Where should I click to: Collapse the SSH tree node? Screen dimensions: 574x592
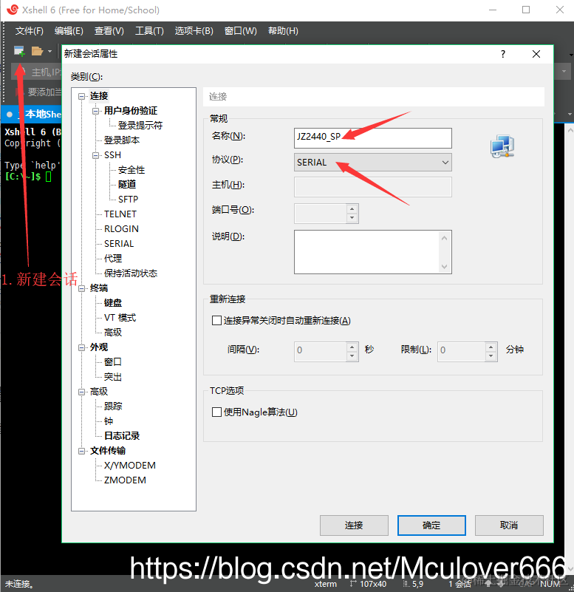tap(95, 155)
